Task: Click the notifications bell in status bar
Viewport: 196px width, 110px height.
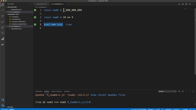Action: click(x=194, y=109)
